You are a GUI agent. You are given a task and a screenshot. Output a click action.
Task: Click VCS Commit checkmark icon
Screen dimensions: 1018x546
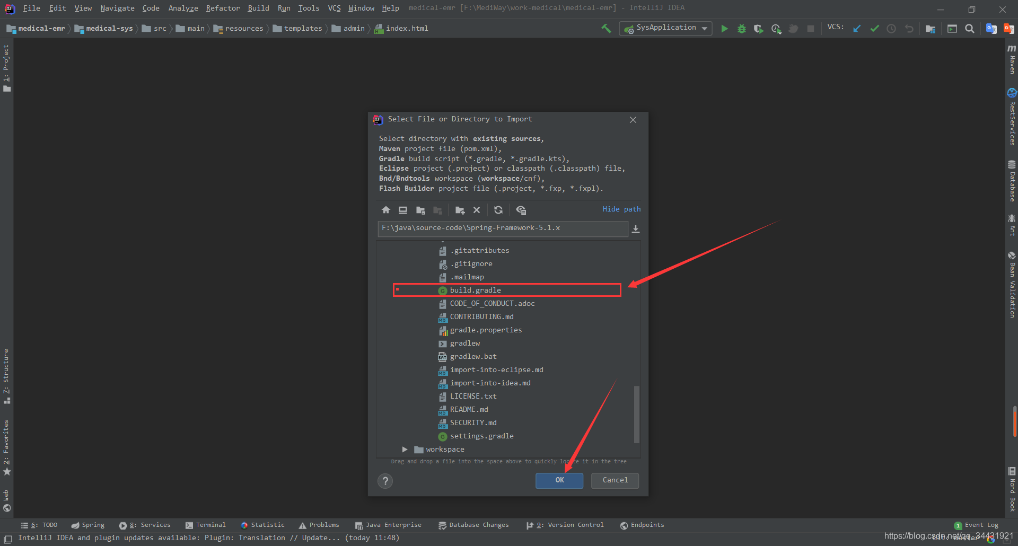[874, 29]
